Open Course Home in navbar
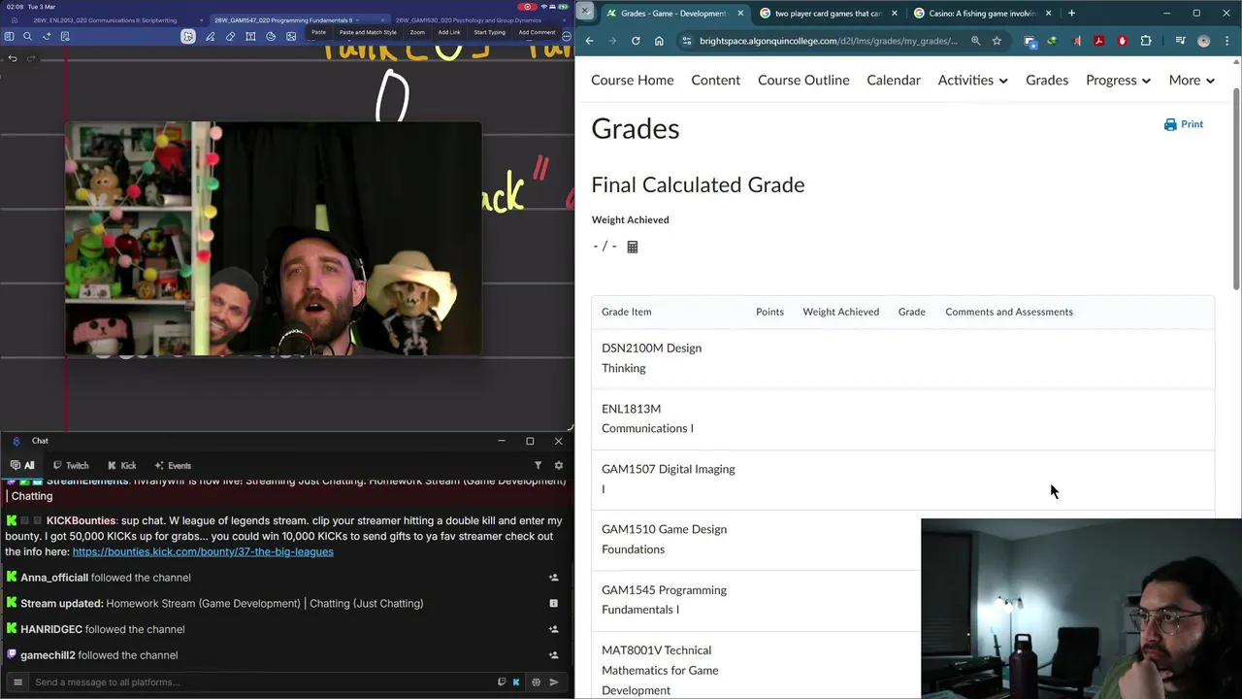 633,80
